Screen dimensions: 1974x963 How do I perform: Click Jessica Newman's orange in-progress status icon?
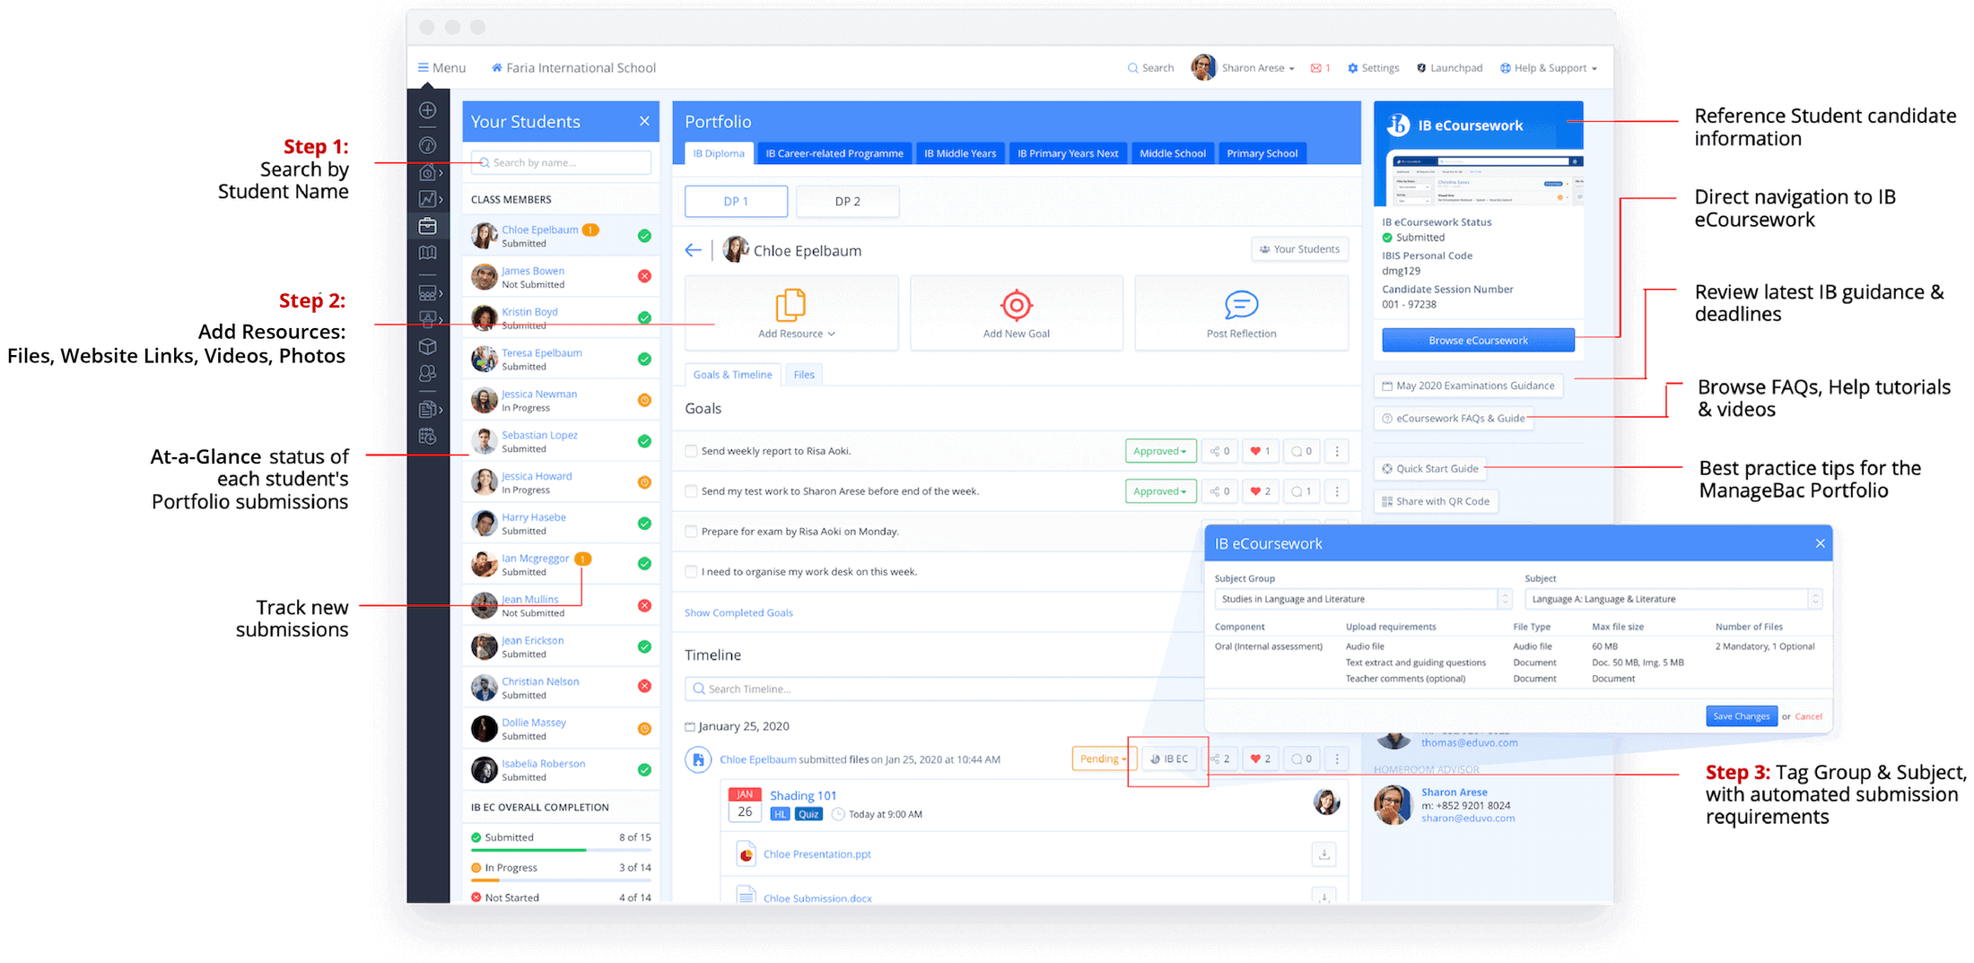point(644,400)
